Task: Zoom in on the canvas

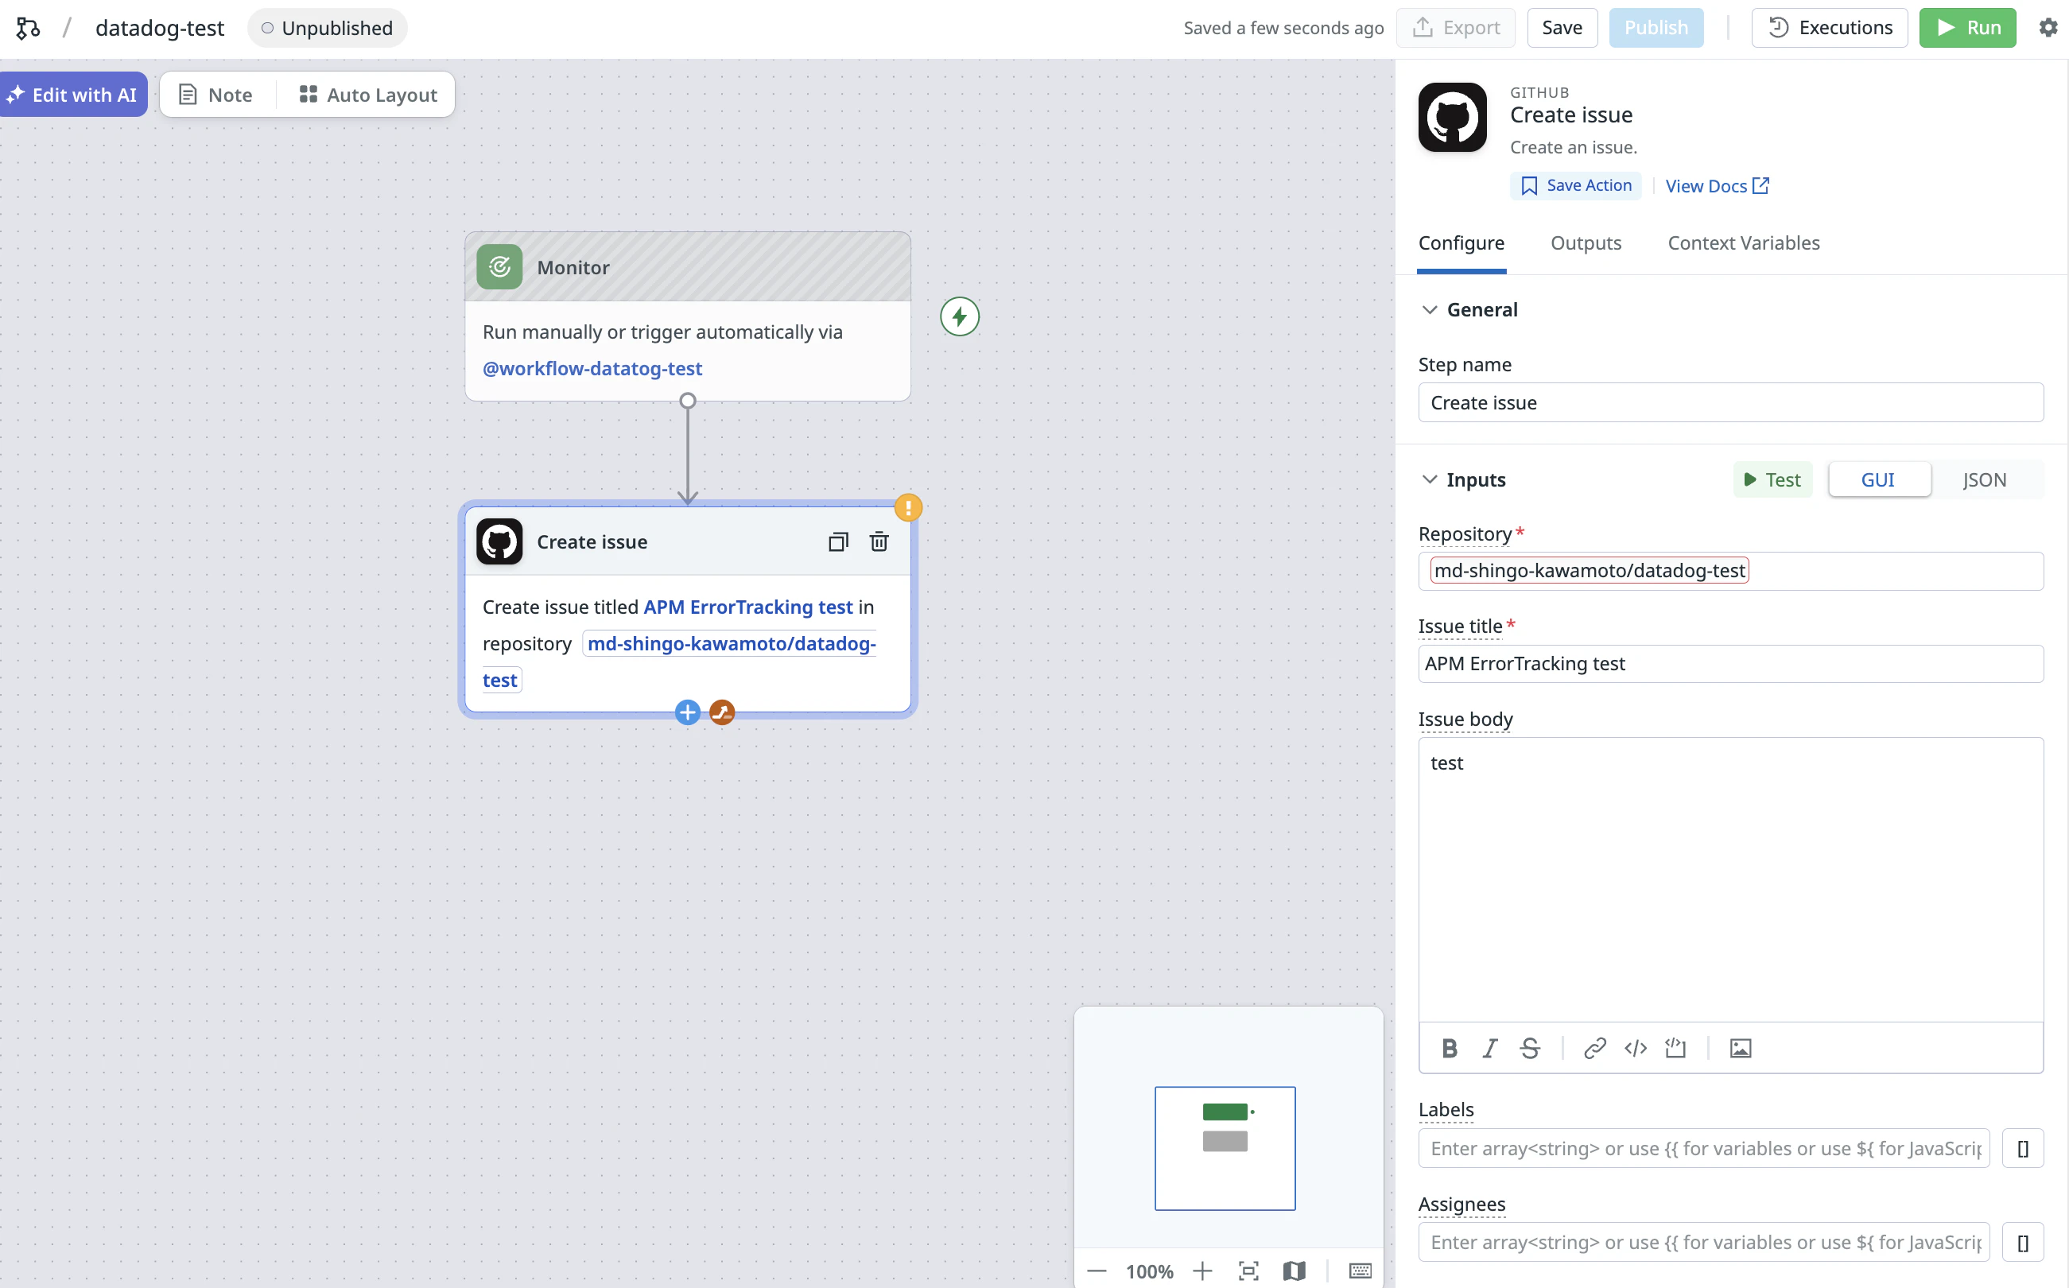Action: [1203, 1272]
